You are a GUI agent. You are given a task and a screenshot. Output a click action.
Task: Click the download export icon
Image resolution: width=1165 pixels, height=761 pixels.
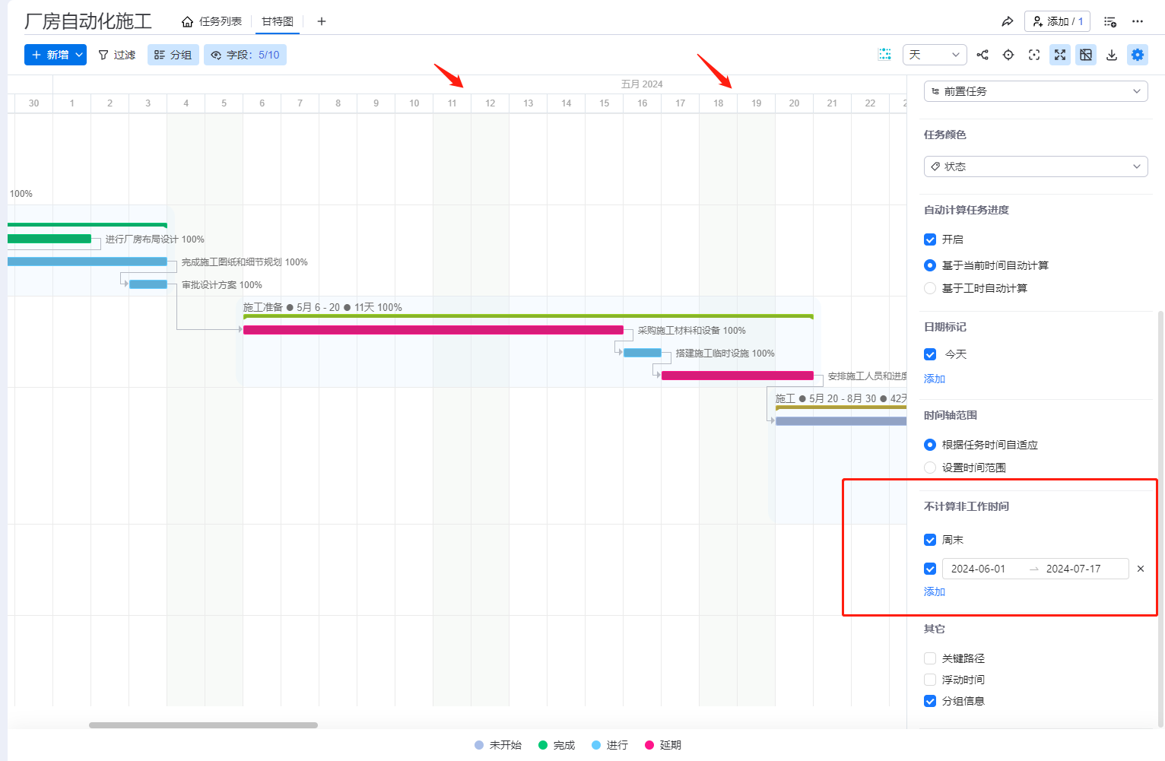(x=1112, y=55)
